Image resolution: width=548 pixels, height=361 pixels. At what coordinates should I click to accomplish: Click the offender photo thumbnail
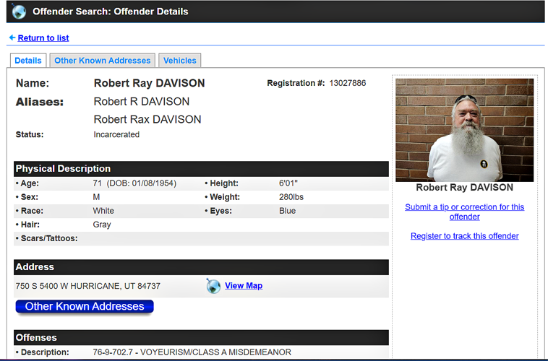tap(464, 130)
